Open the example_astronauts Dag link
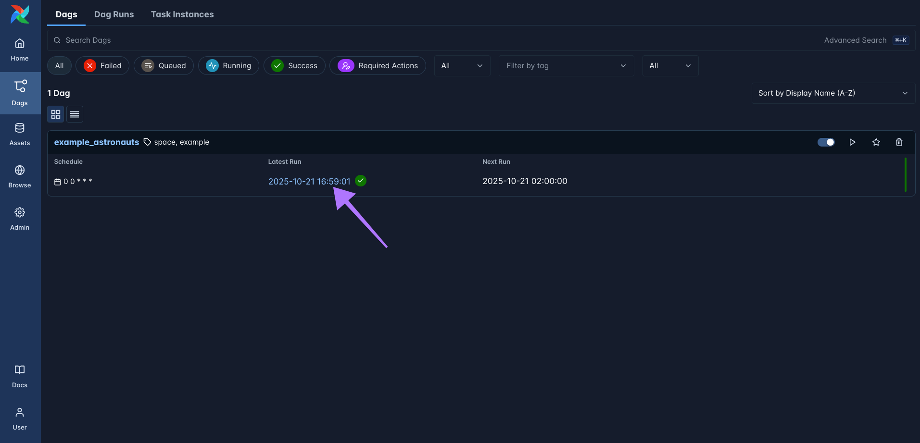The height and width of the screenshot is (443, 920). (96, 142)
